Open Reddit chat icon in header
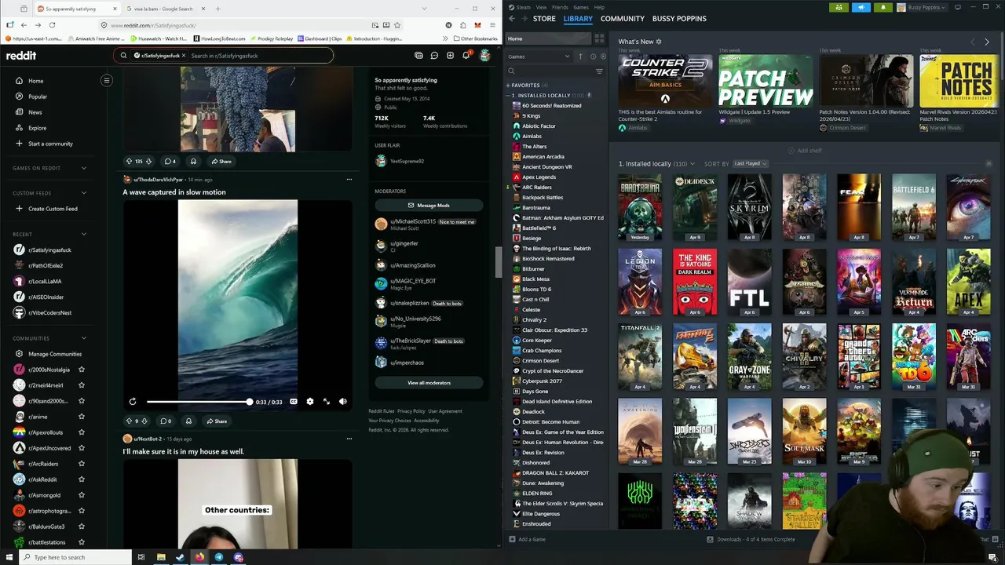1005x565 pixels. 434,56
